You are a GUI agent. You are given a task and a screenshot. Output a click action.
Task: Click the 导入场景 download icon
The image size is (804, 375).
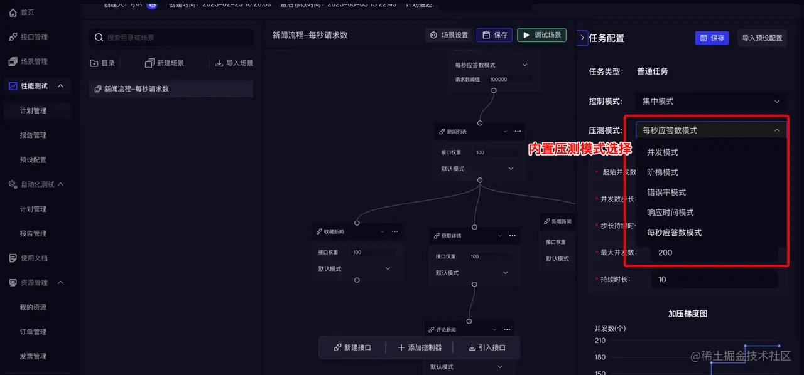[x=219, y=63]
